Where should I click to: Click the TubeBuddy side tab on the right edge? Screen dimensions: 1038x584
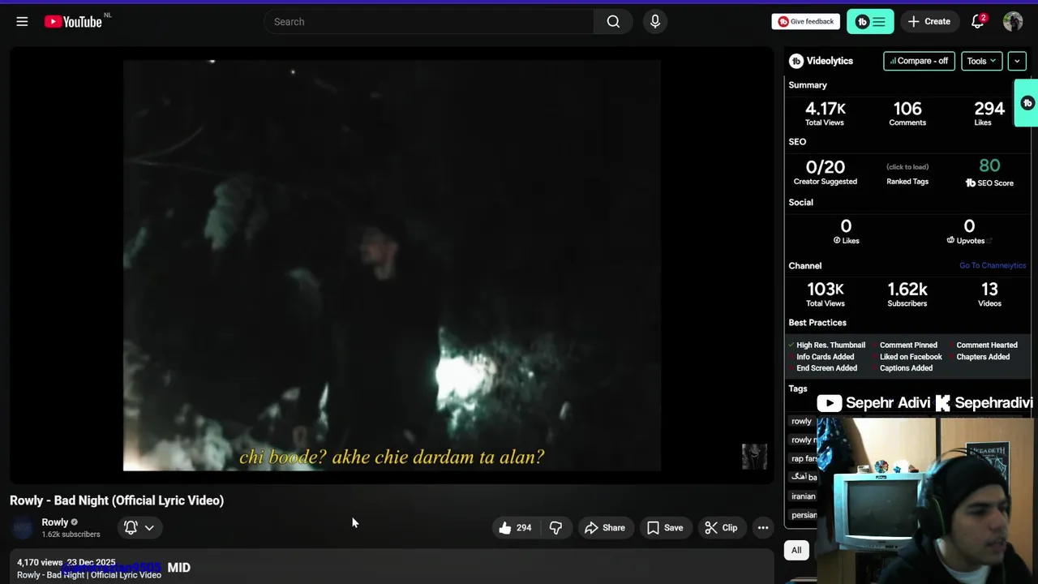(1027, 103)
